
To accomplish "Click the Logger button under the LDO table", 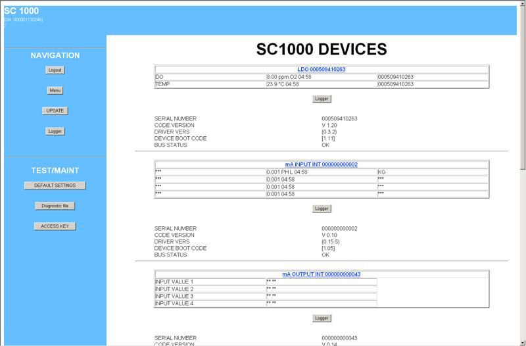I will pos(322,99).
